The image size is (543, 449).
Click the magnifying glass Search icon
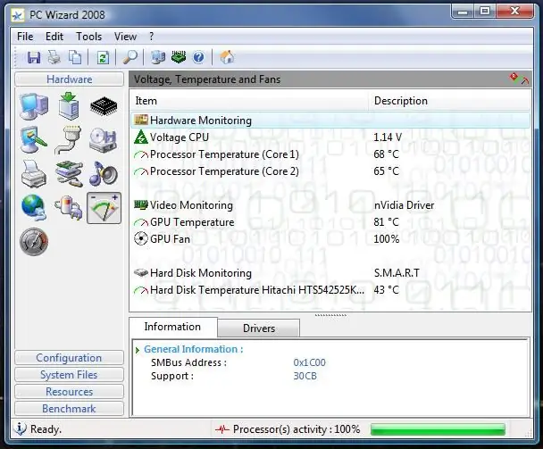pos(129,57)
